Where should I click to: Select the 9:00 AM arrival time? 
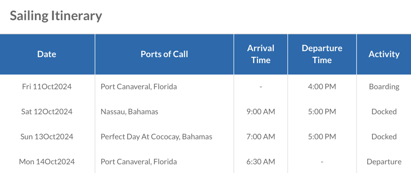pos(261,112)
